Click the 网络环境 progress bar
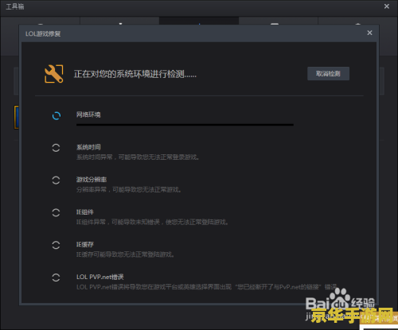This screenshot has width=398, height=330. pyautogui.click(x=185, y=125)
